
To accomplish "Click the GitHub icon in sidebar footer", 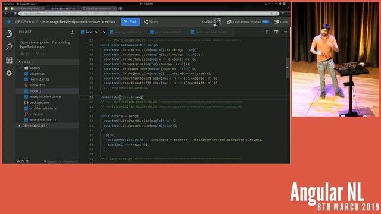I will [x=23, y=161].
